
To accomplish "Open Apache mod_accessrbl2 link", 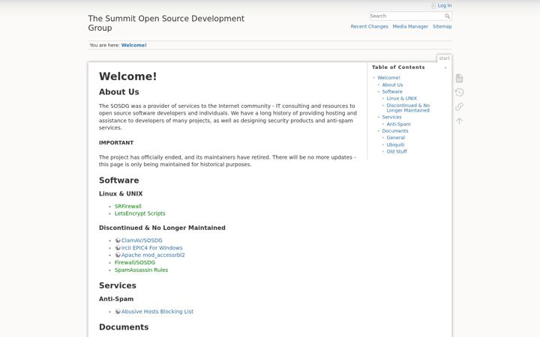I will 153,255.
